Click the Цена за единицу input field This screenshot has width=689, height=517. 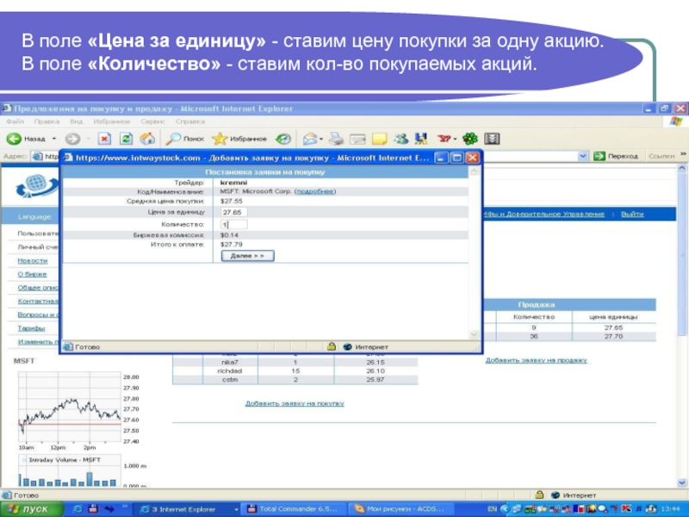click(233, 212)
